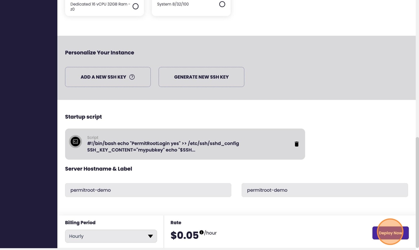Select the System 8/32/100 radio button
The height and width of the screenshot is (250, 419).
222,4
